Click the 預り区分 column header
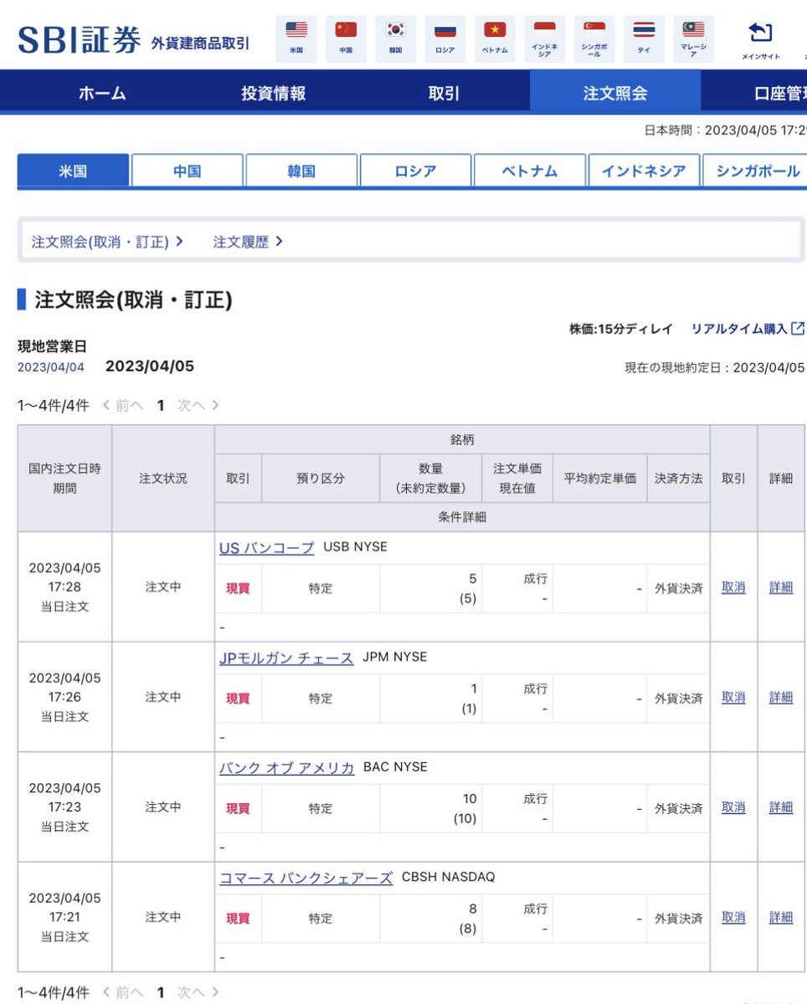Viewport: 807px width, 1004px height. 321,479
